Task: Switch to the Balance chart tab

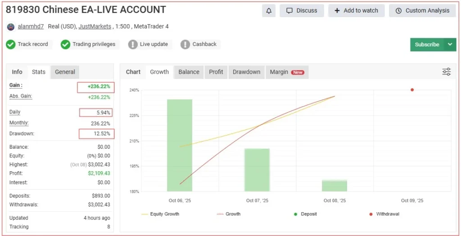Action: click(189, 72)
